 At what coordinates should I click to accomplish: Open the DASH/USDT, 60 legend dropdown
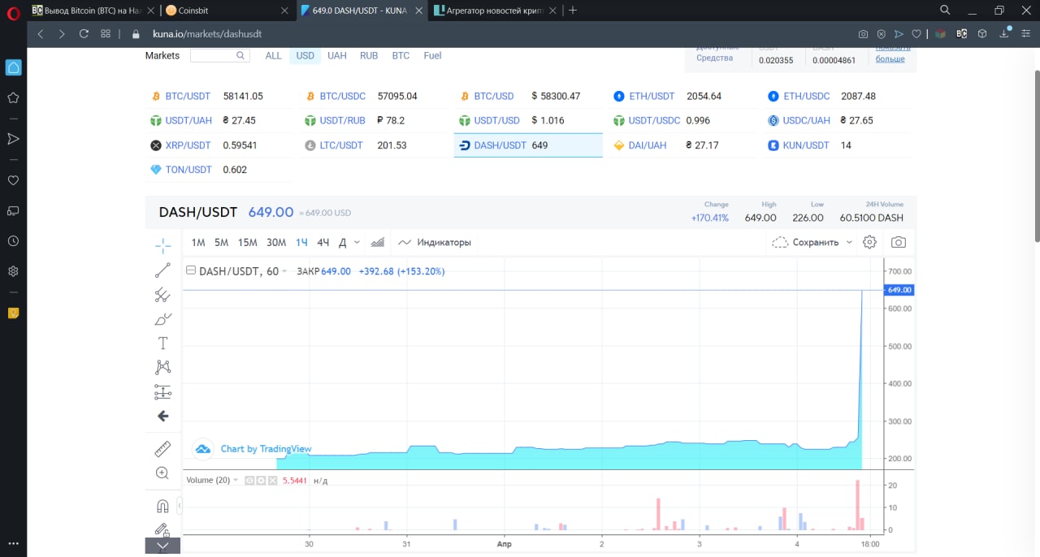[285, 271]
